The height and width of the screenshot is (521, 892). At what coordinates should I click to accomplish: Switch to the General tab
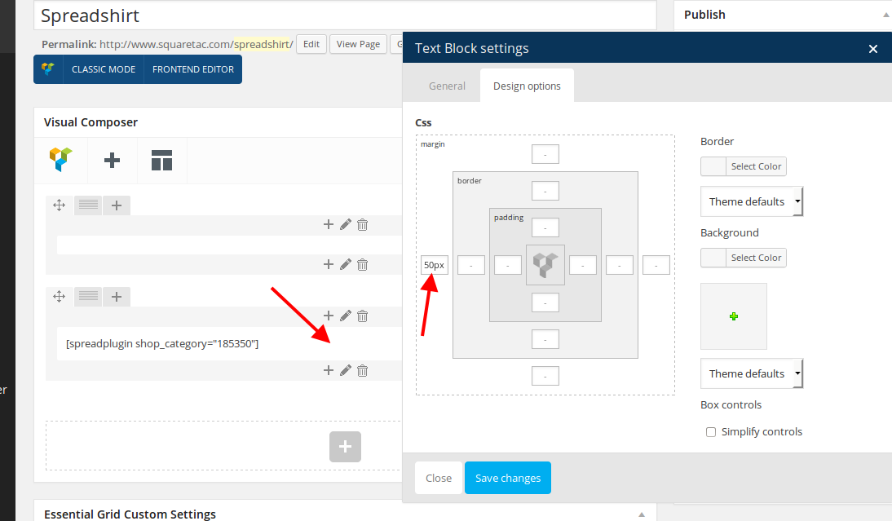pos(447,86)
